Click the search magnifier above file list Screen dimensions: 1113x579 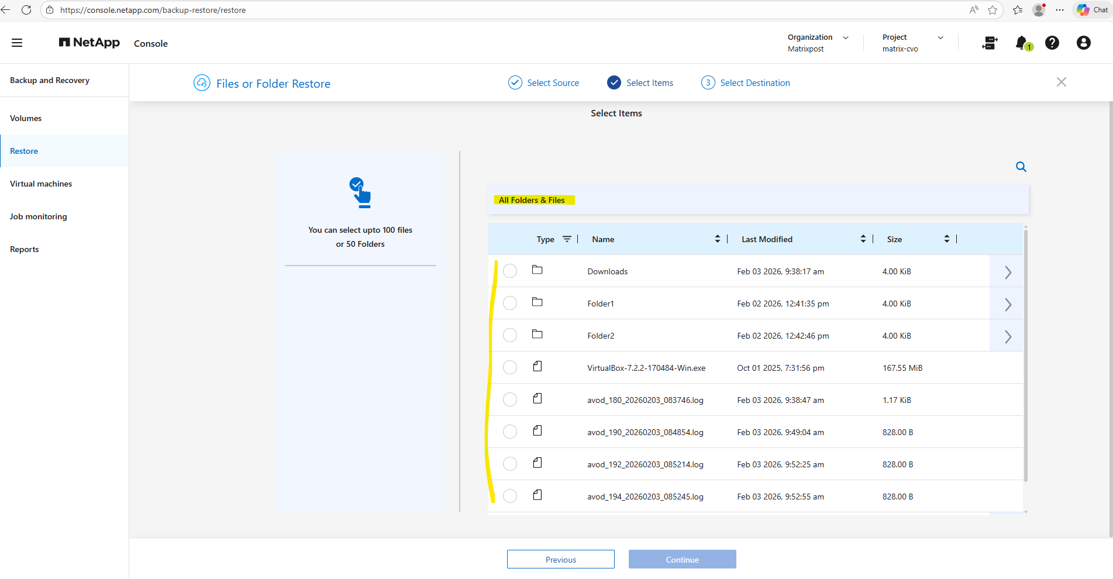(x=1021, y=167)
